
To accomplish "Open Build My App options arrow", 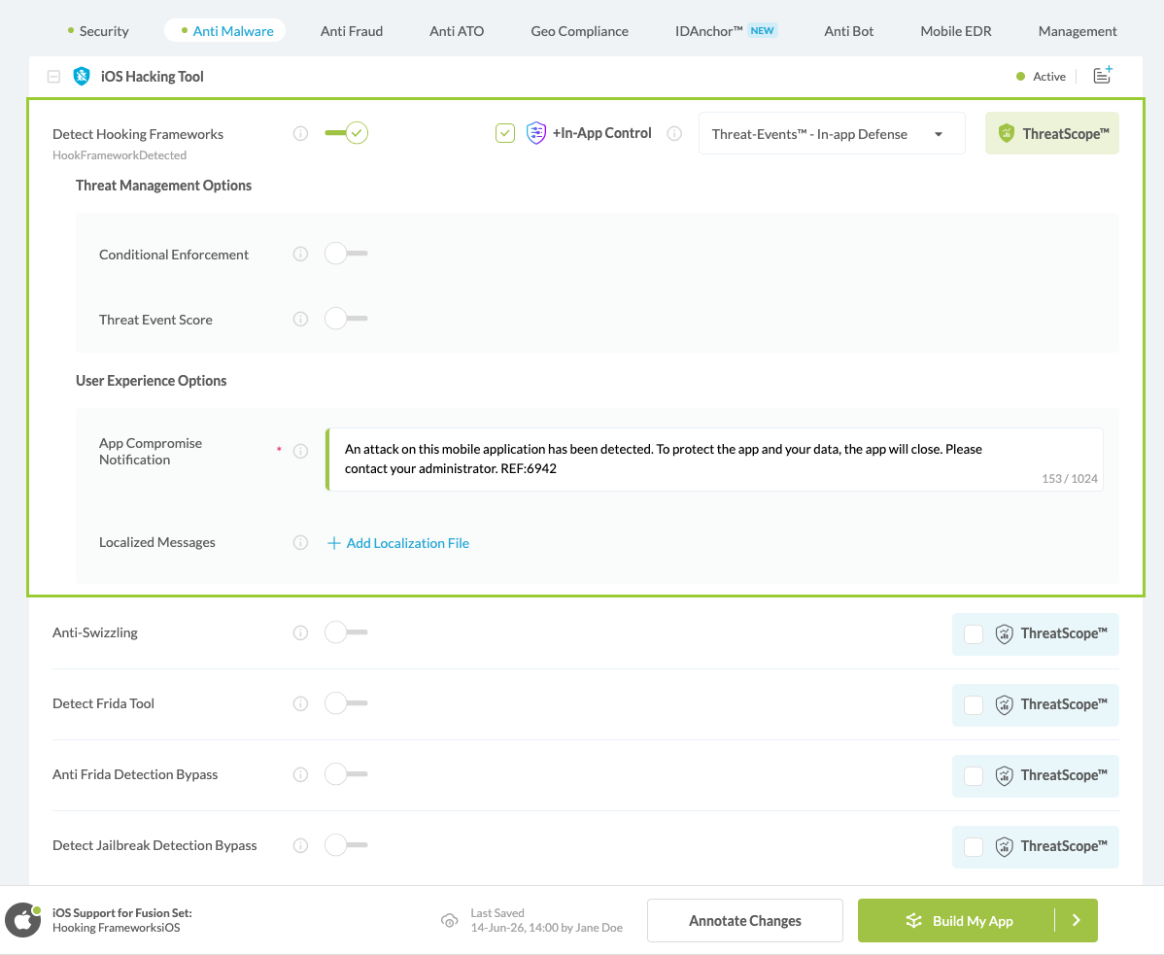I will [x=1077, y=921].
